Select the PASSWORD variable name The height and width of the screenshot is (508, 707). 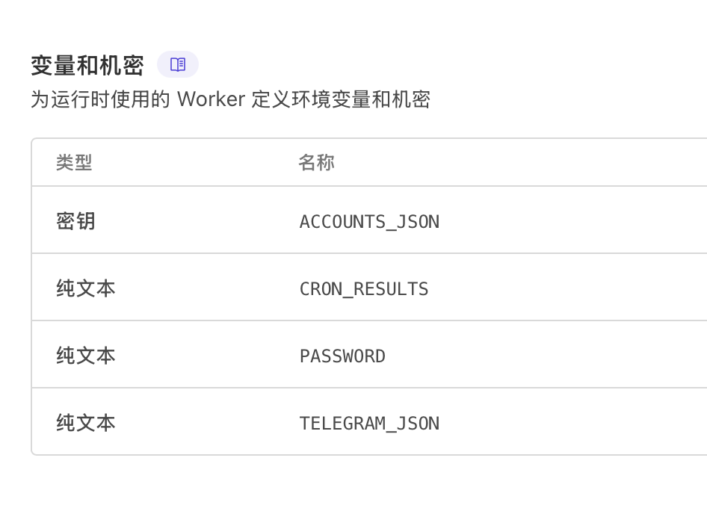point(343,356)
